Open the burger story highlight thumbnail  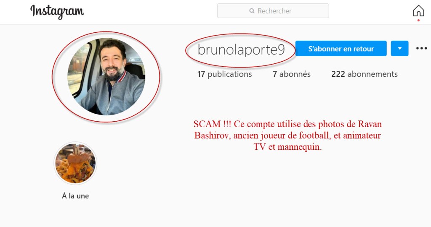pos(75,163)
